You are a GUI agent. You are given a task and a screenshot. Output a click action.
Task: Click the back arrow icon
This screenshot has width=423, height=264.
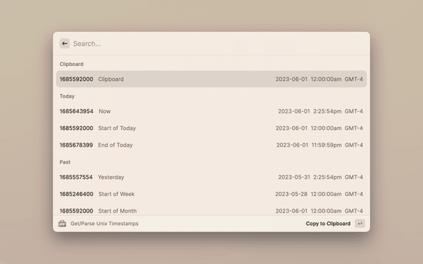pos(65,44)
